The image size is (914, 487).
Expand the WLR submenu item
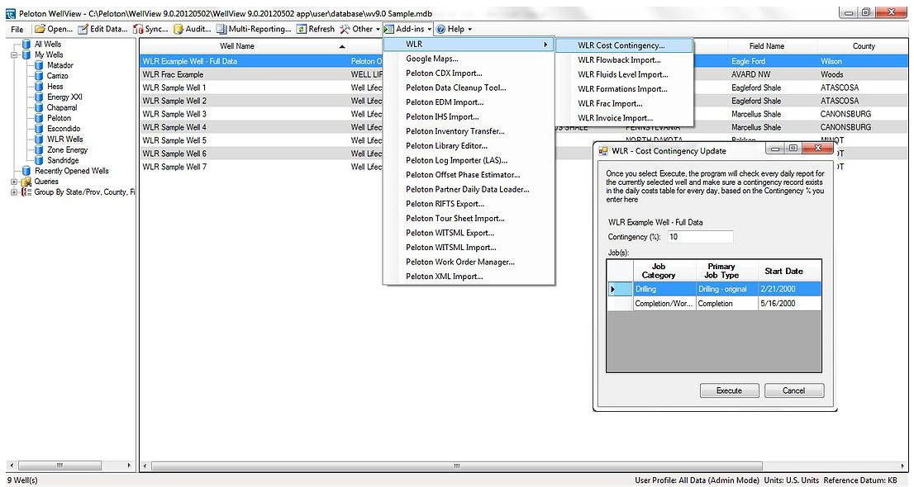[x=468, y=45]
